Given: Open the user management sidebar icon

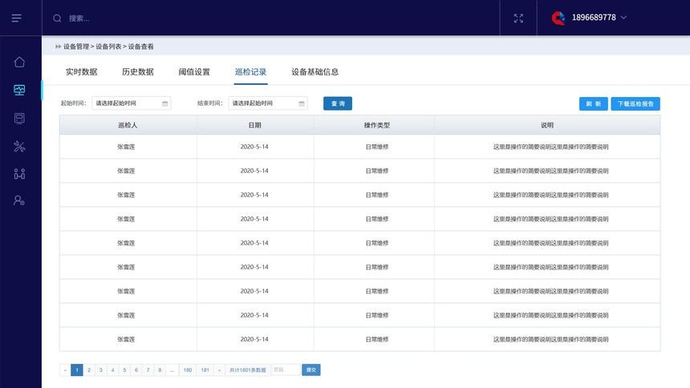Looking at the screenshot, I should 19,200.
